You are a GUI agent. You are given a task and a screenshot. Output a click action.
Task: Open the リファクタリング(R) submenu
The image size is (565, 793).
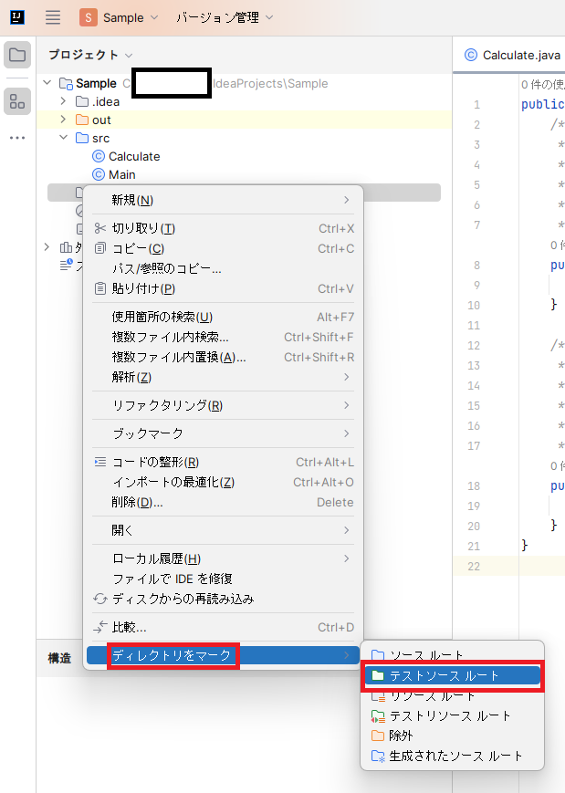click(223, 405)
